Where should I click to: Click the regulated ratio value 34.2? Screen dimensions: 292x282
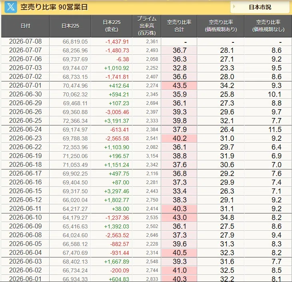(227, 86)
